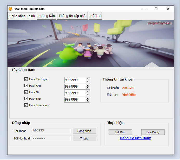Click the Đăng nhập button

pyautogui.click(x=84, y=131)
